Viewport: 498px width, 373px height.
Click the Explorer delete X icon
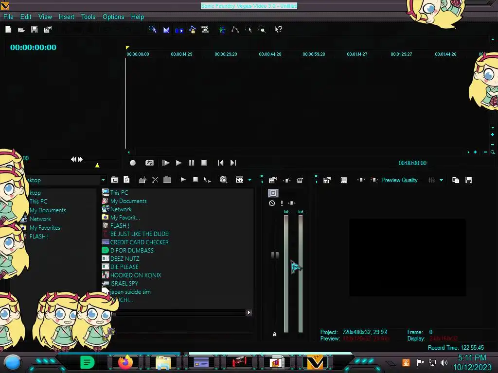(x=155, y=180)
